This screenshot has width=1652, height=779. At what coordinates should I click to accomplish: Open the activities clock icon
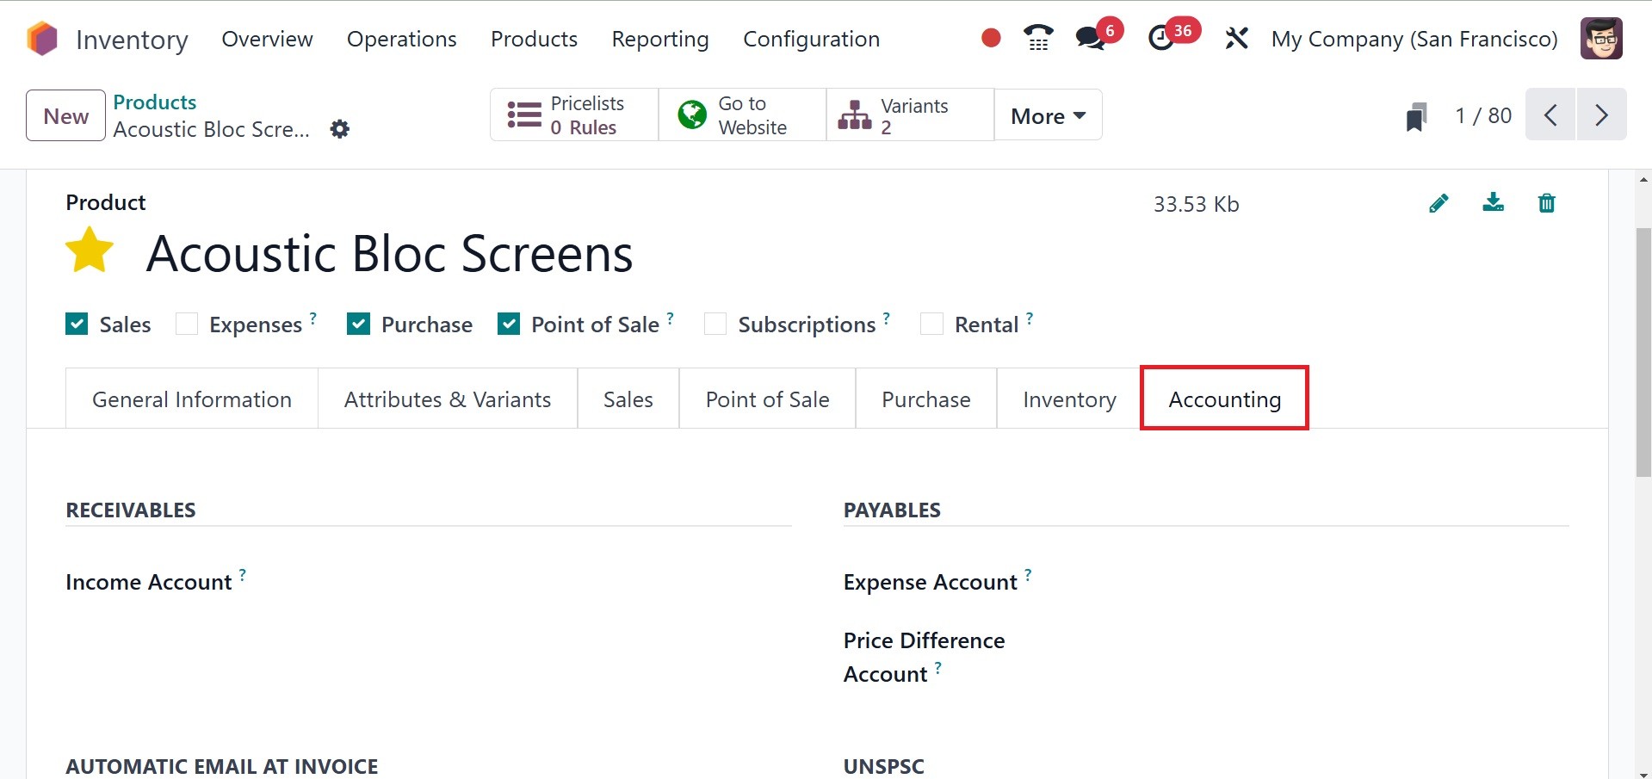tap(1162, 38)
